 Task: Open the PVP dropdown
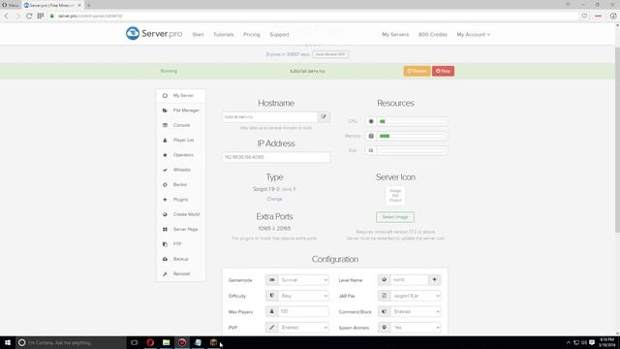(x=303, y=328)
